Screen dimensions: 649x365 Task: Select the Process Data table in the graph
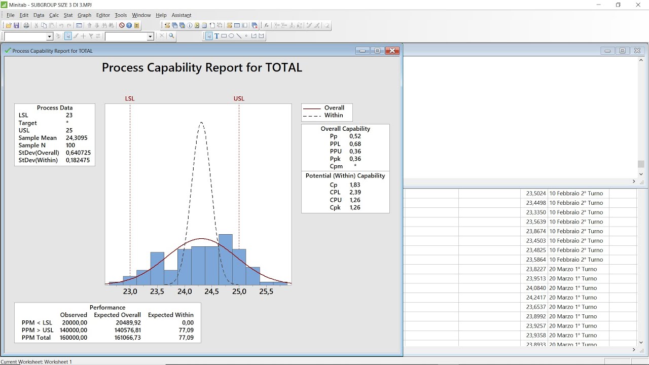pyautogui.click(x=55, y=134)
